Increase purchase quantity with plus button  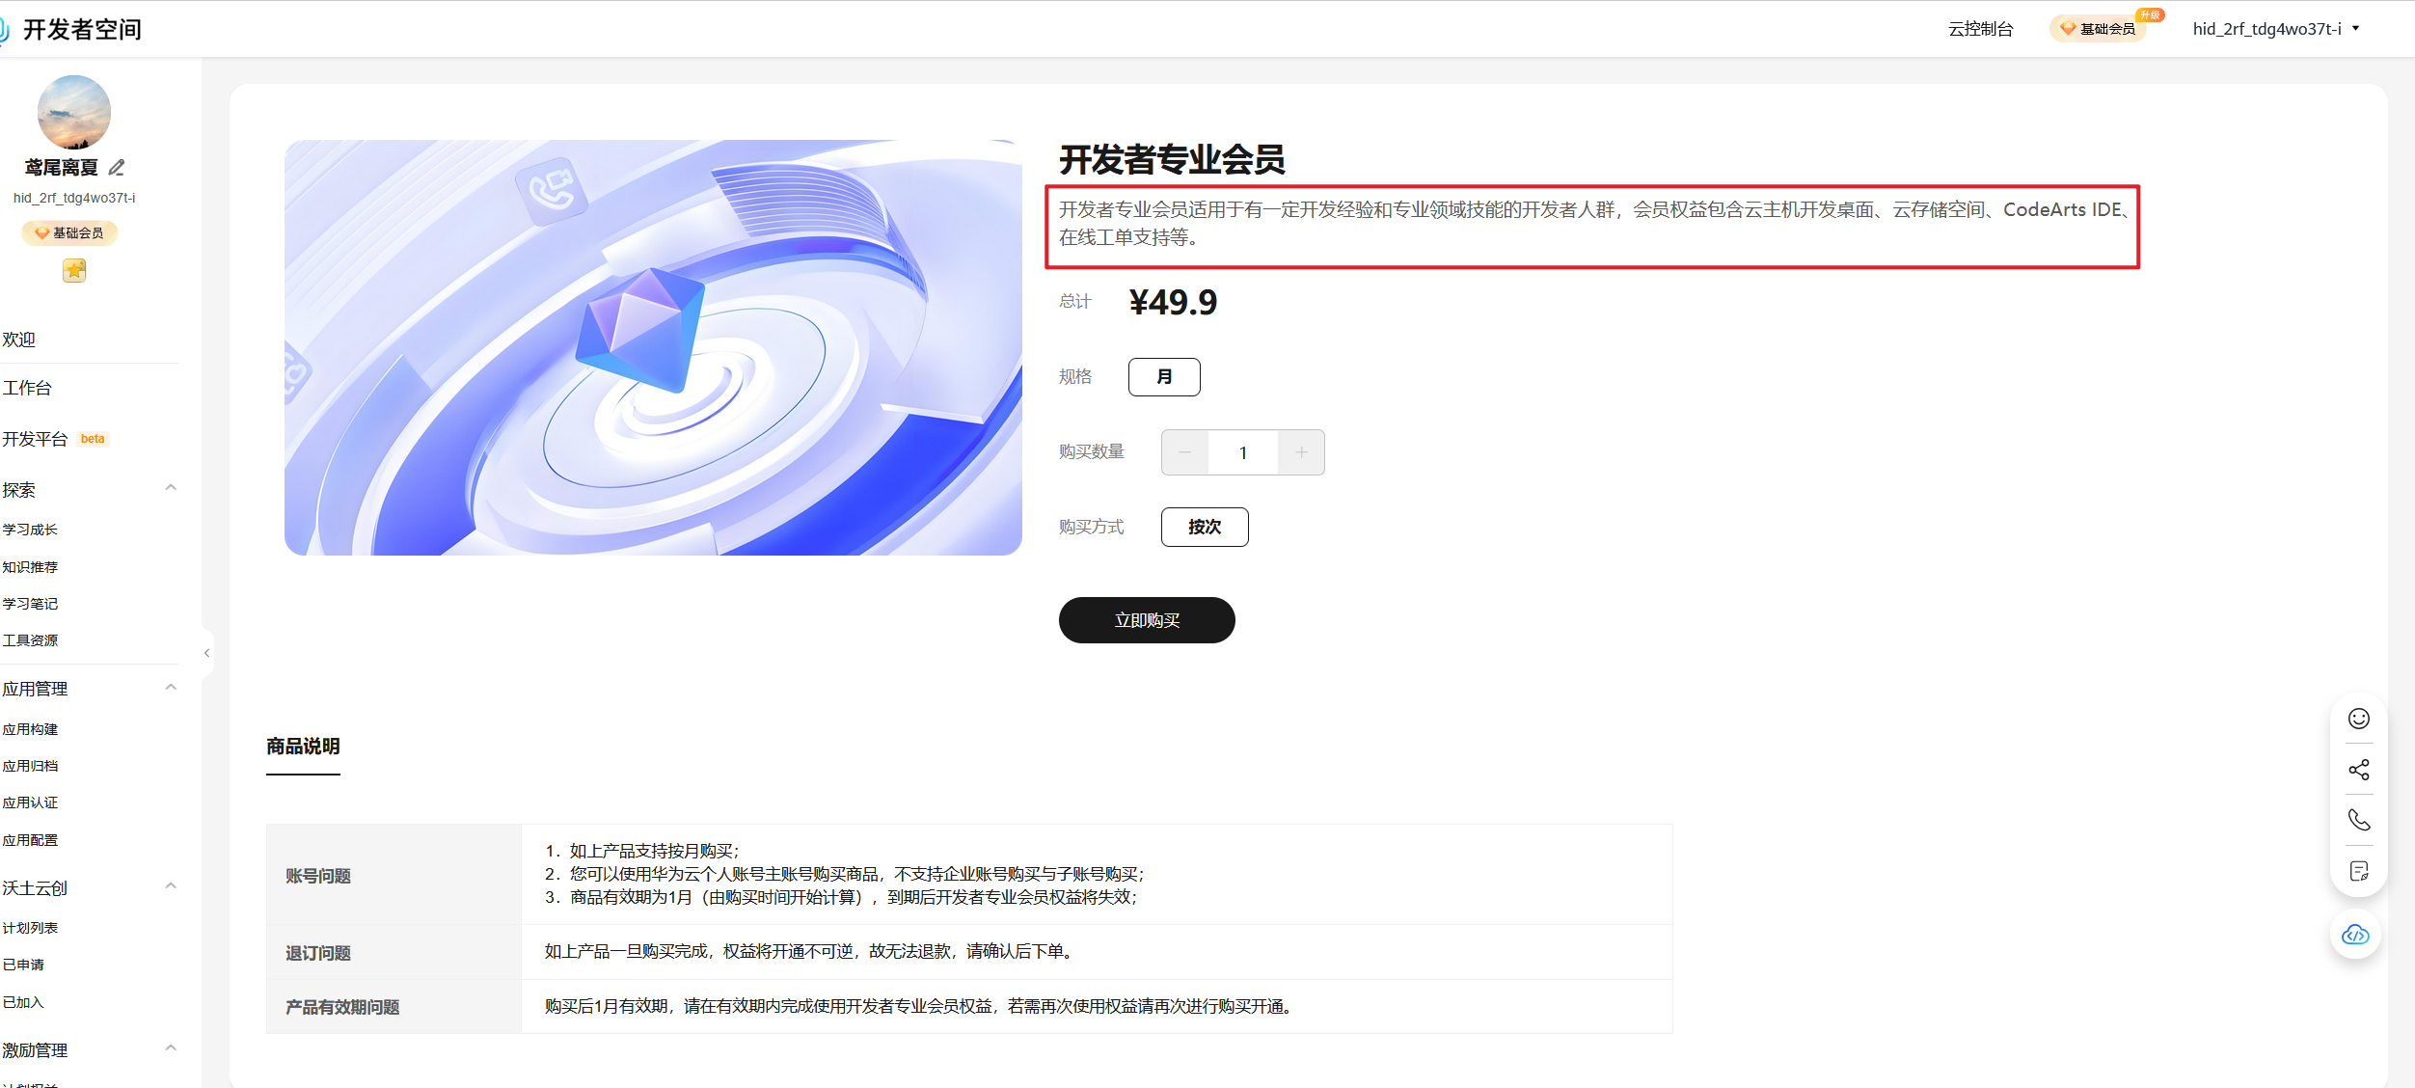coord(1301,452)
